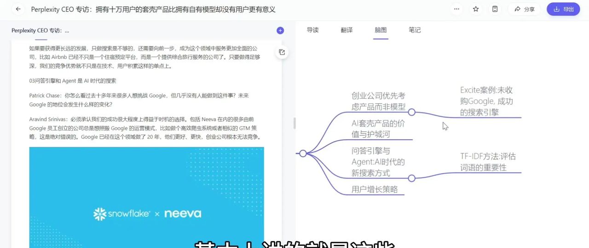Click the Patrick Chase question paragraph
Image resolution: width=589 pixels, height=248 pixels.
(139, 100)
